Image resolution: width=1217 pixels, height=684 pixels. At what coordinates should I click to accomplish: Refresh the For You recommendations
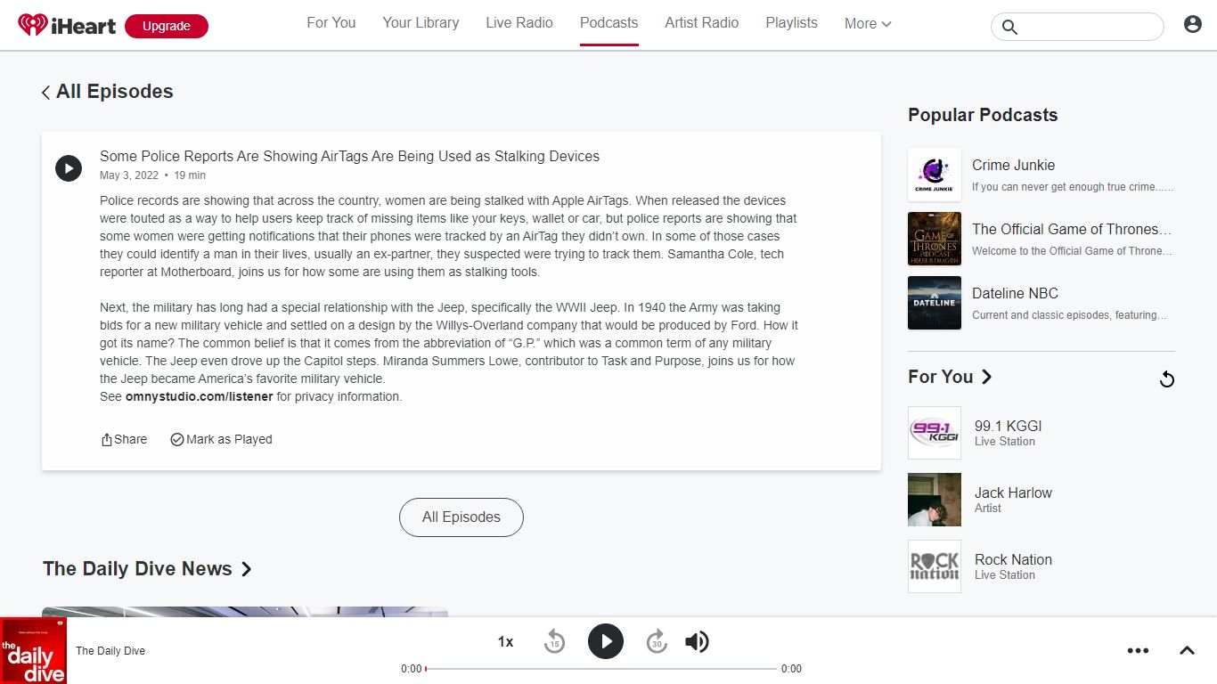pos(1166,379)
